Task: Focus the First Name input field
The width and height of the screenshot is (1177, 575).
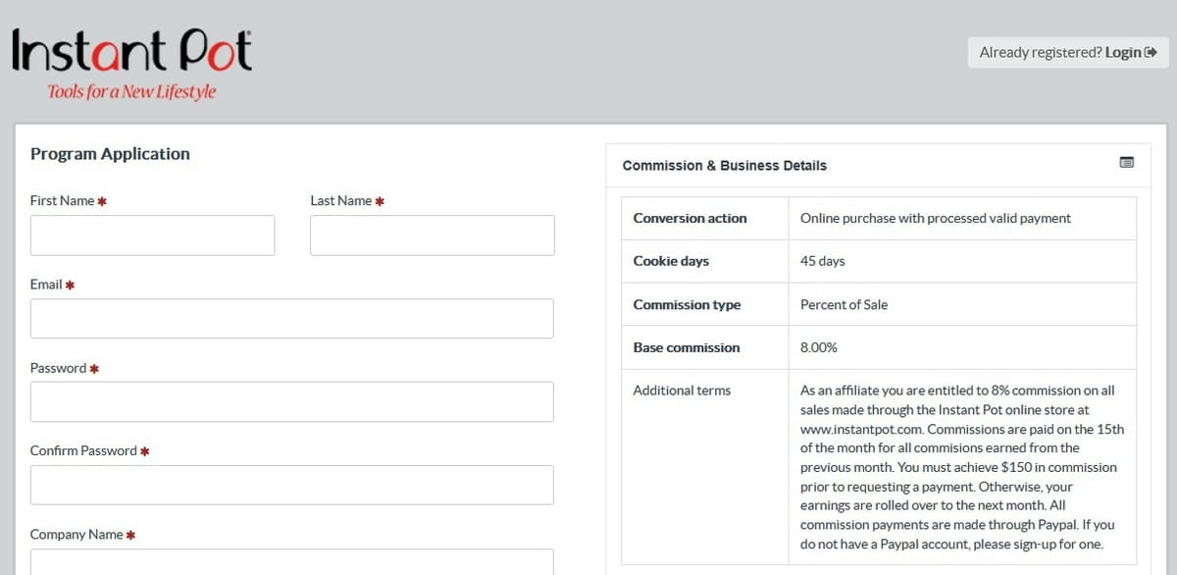Action: pos(152,235)
